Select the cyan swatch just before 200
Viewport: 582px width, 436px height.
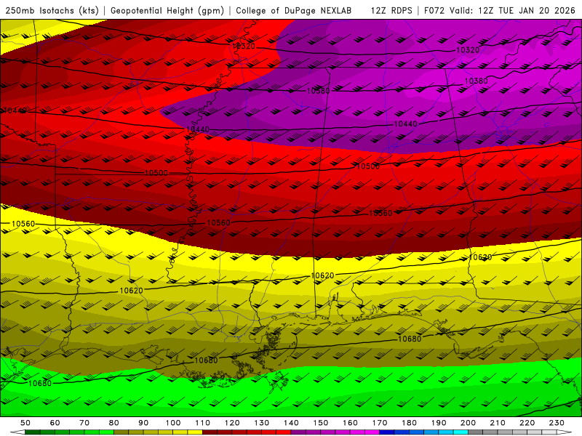461,432
